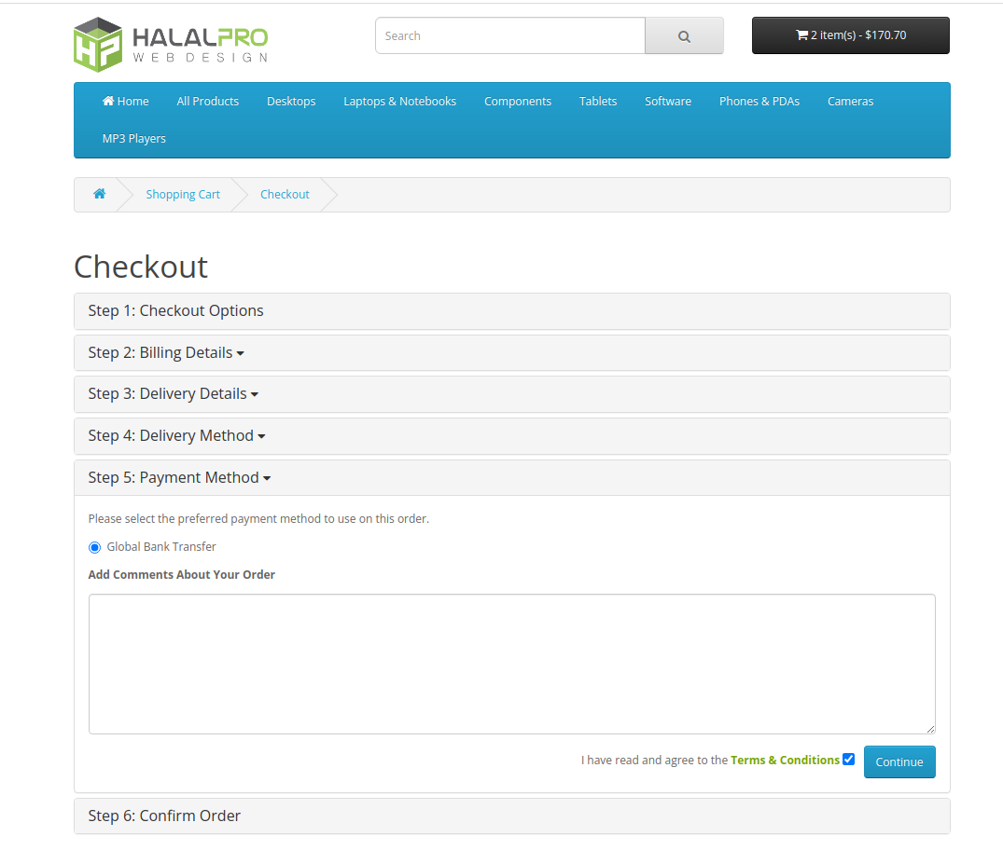1003x850 pixels.
Task: Click the house icon on the Home menu item
Action: click(110, 101)
